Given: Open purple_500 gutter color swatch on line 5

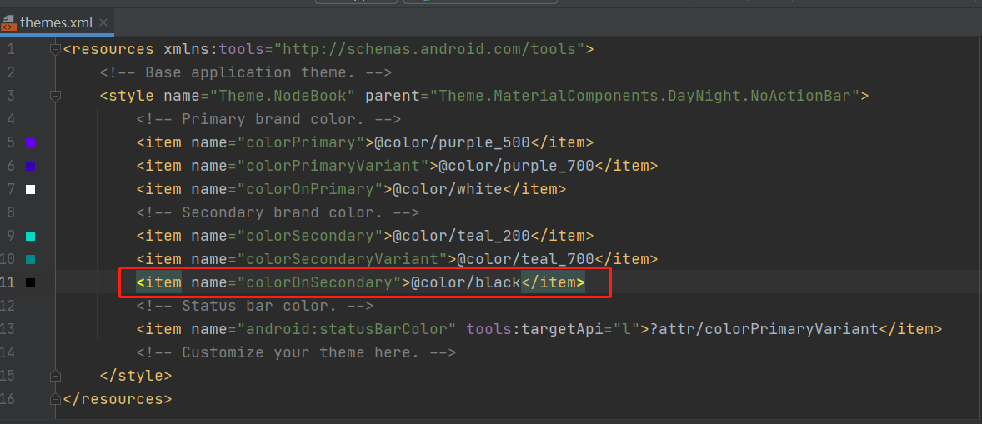Looking at the screenshot, I should click(30, 143).
